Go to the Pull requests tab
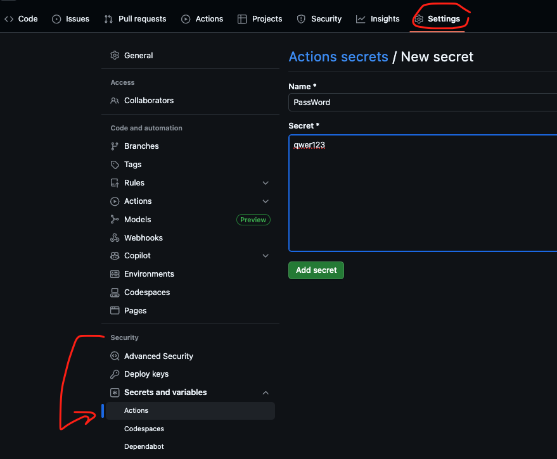557x459 pixels. [x=136, y=19]
